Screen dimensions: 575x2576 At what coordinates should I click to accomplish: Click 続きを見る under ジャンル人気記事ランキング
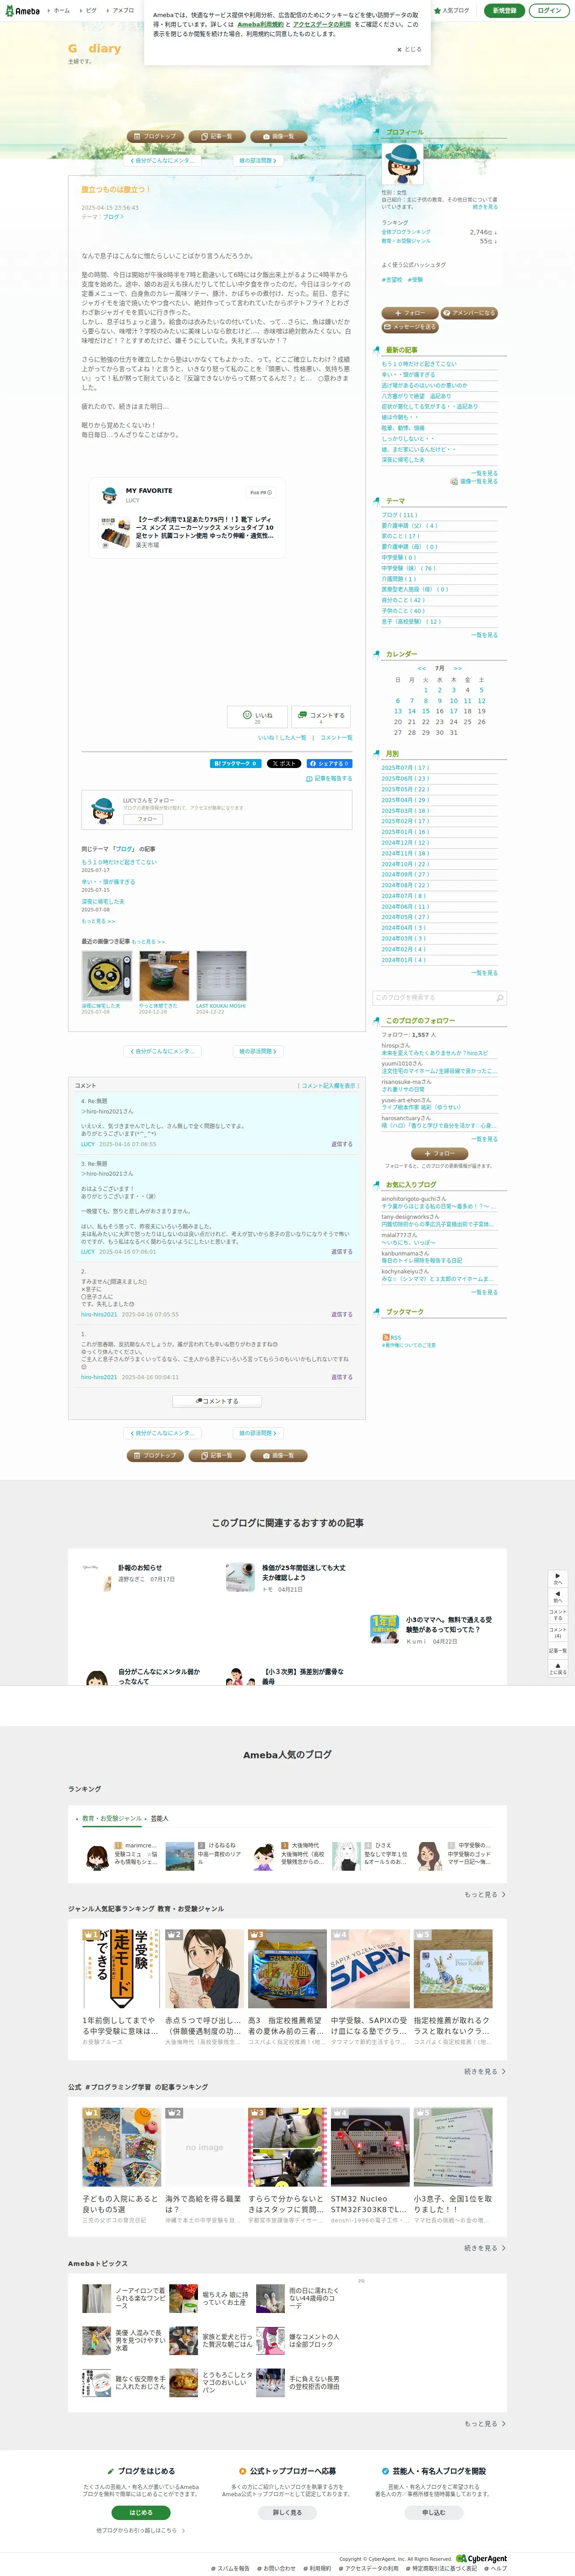485,2071
